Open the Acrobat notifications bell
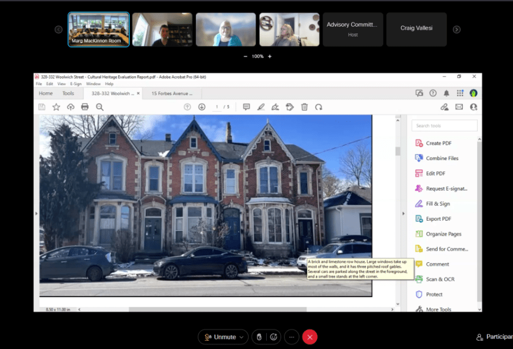Image resolution: width=513 pixels, height=349 pixels. pyautogui.click(x=446, y=93)
